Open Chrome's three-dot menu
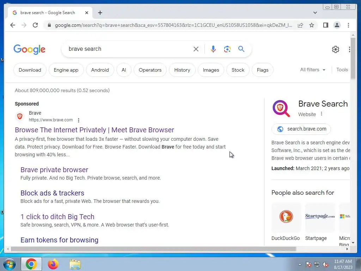Screen dimensions: 361x271 tap(348, 25)
